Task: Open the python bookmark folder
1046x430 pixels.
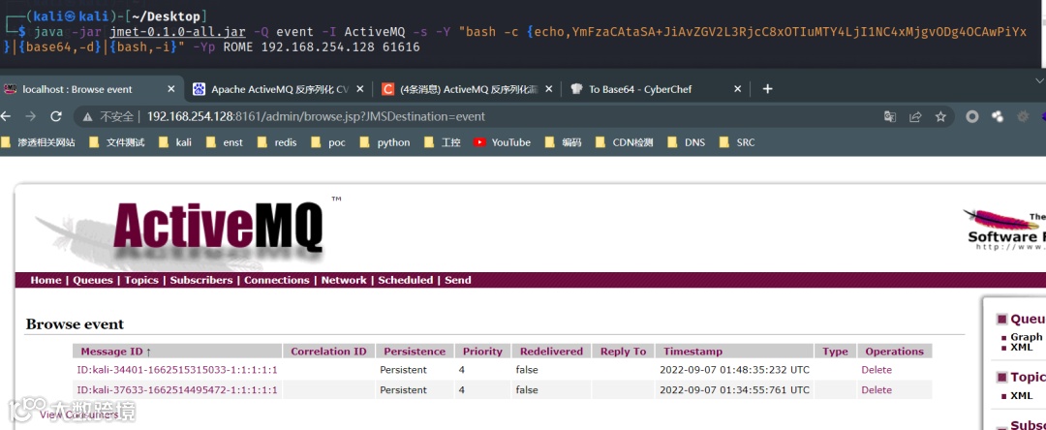Action: tap(385, 142)
